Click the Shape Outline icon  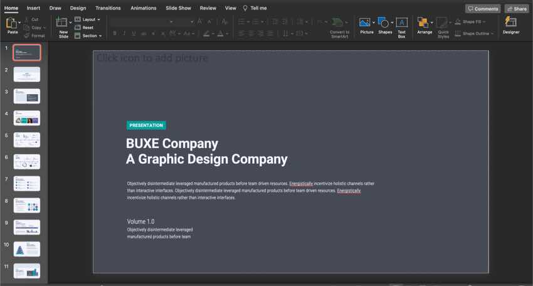click(x=458, y=34)
